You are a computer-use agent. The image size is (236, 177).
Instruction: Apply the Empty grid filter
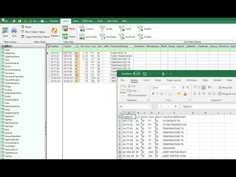coord(106,29)
